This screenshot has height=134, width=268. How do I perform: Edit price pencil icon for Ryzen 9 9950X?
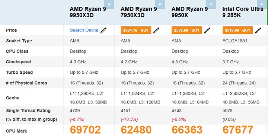click(x=207, y=30)
